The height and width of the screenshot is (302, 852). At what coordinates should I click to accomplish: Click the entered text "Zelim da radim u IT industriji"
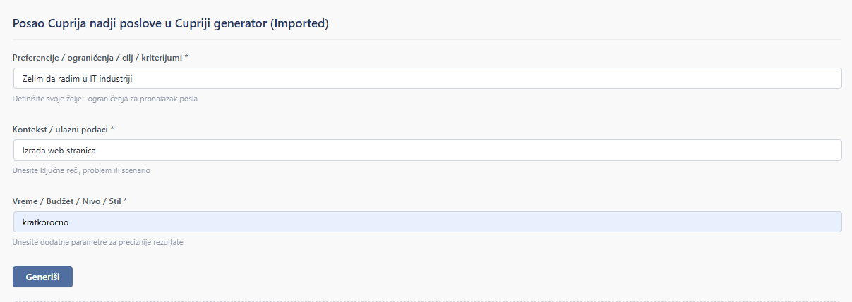click(78, 78)
